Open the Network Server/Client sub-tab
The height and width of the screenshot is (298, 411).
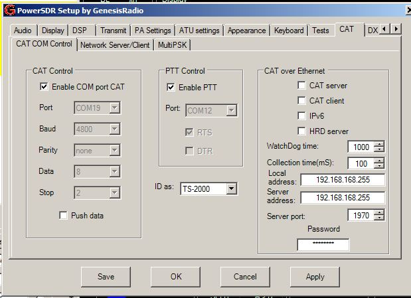tap(115, 45)
